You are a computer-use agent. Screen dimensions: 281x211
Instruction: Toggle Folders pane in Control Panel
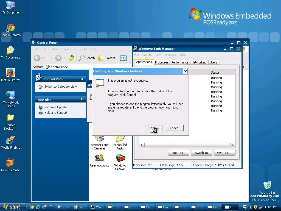(107, 58)
